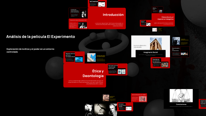This screenshot has height=116, width=206.
Task: Open the cut-off red card beside Conclusiones
Action: (202, 104)
